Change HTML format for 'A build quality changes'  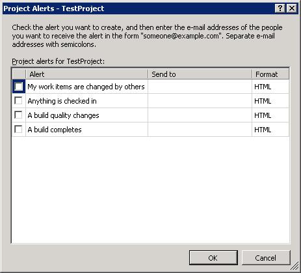pyautogui.click(x=270, y=115)
